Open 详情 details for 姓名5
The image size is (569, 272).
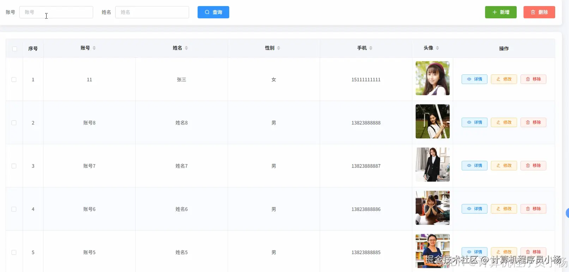pyautogui.click(x=474, y=252)
